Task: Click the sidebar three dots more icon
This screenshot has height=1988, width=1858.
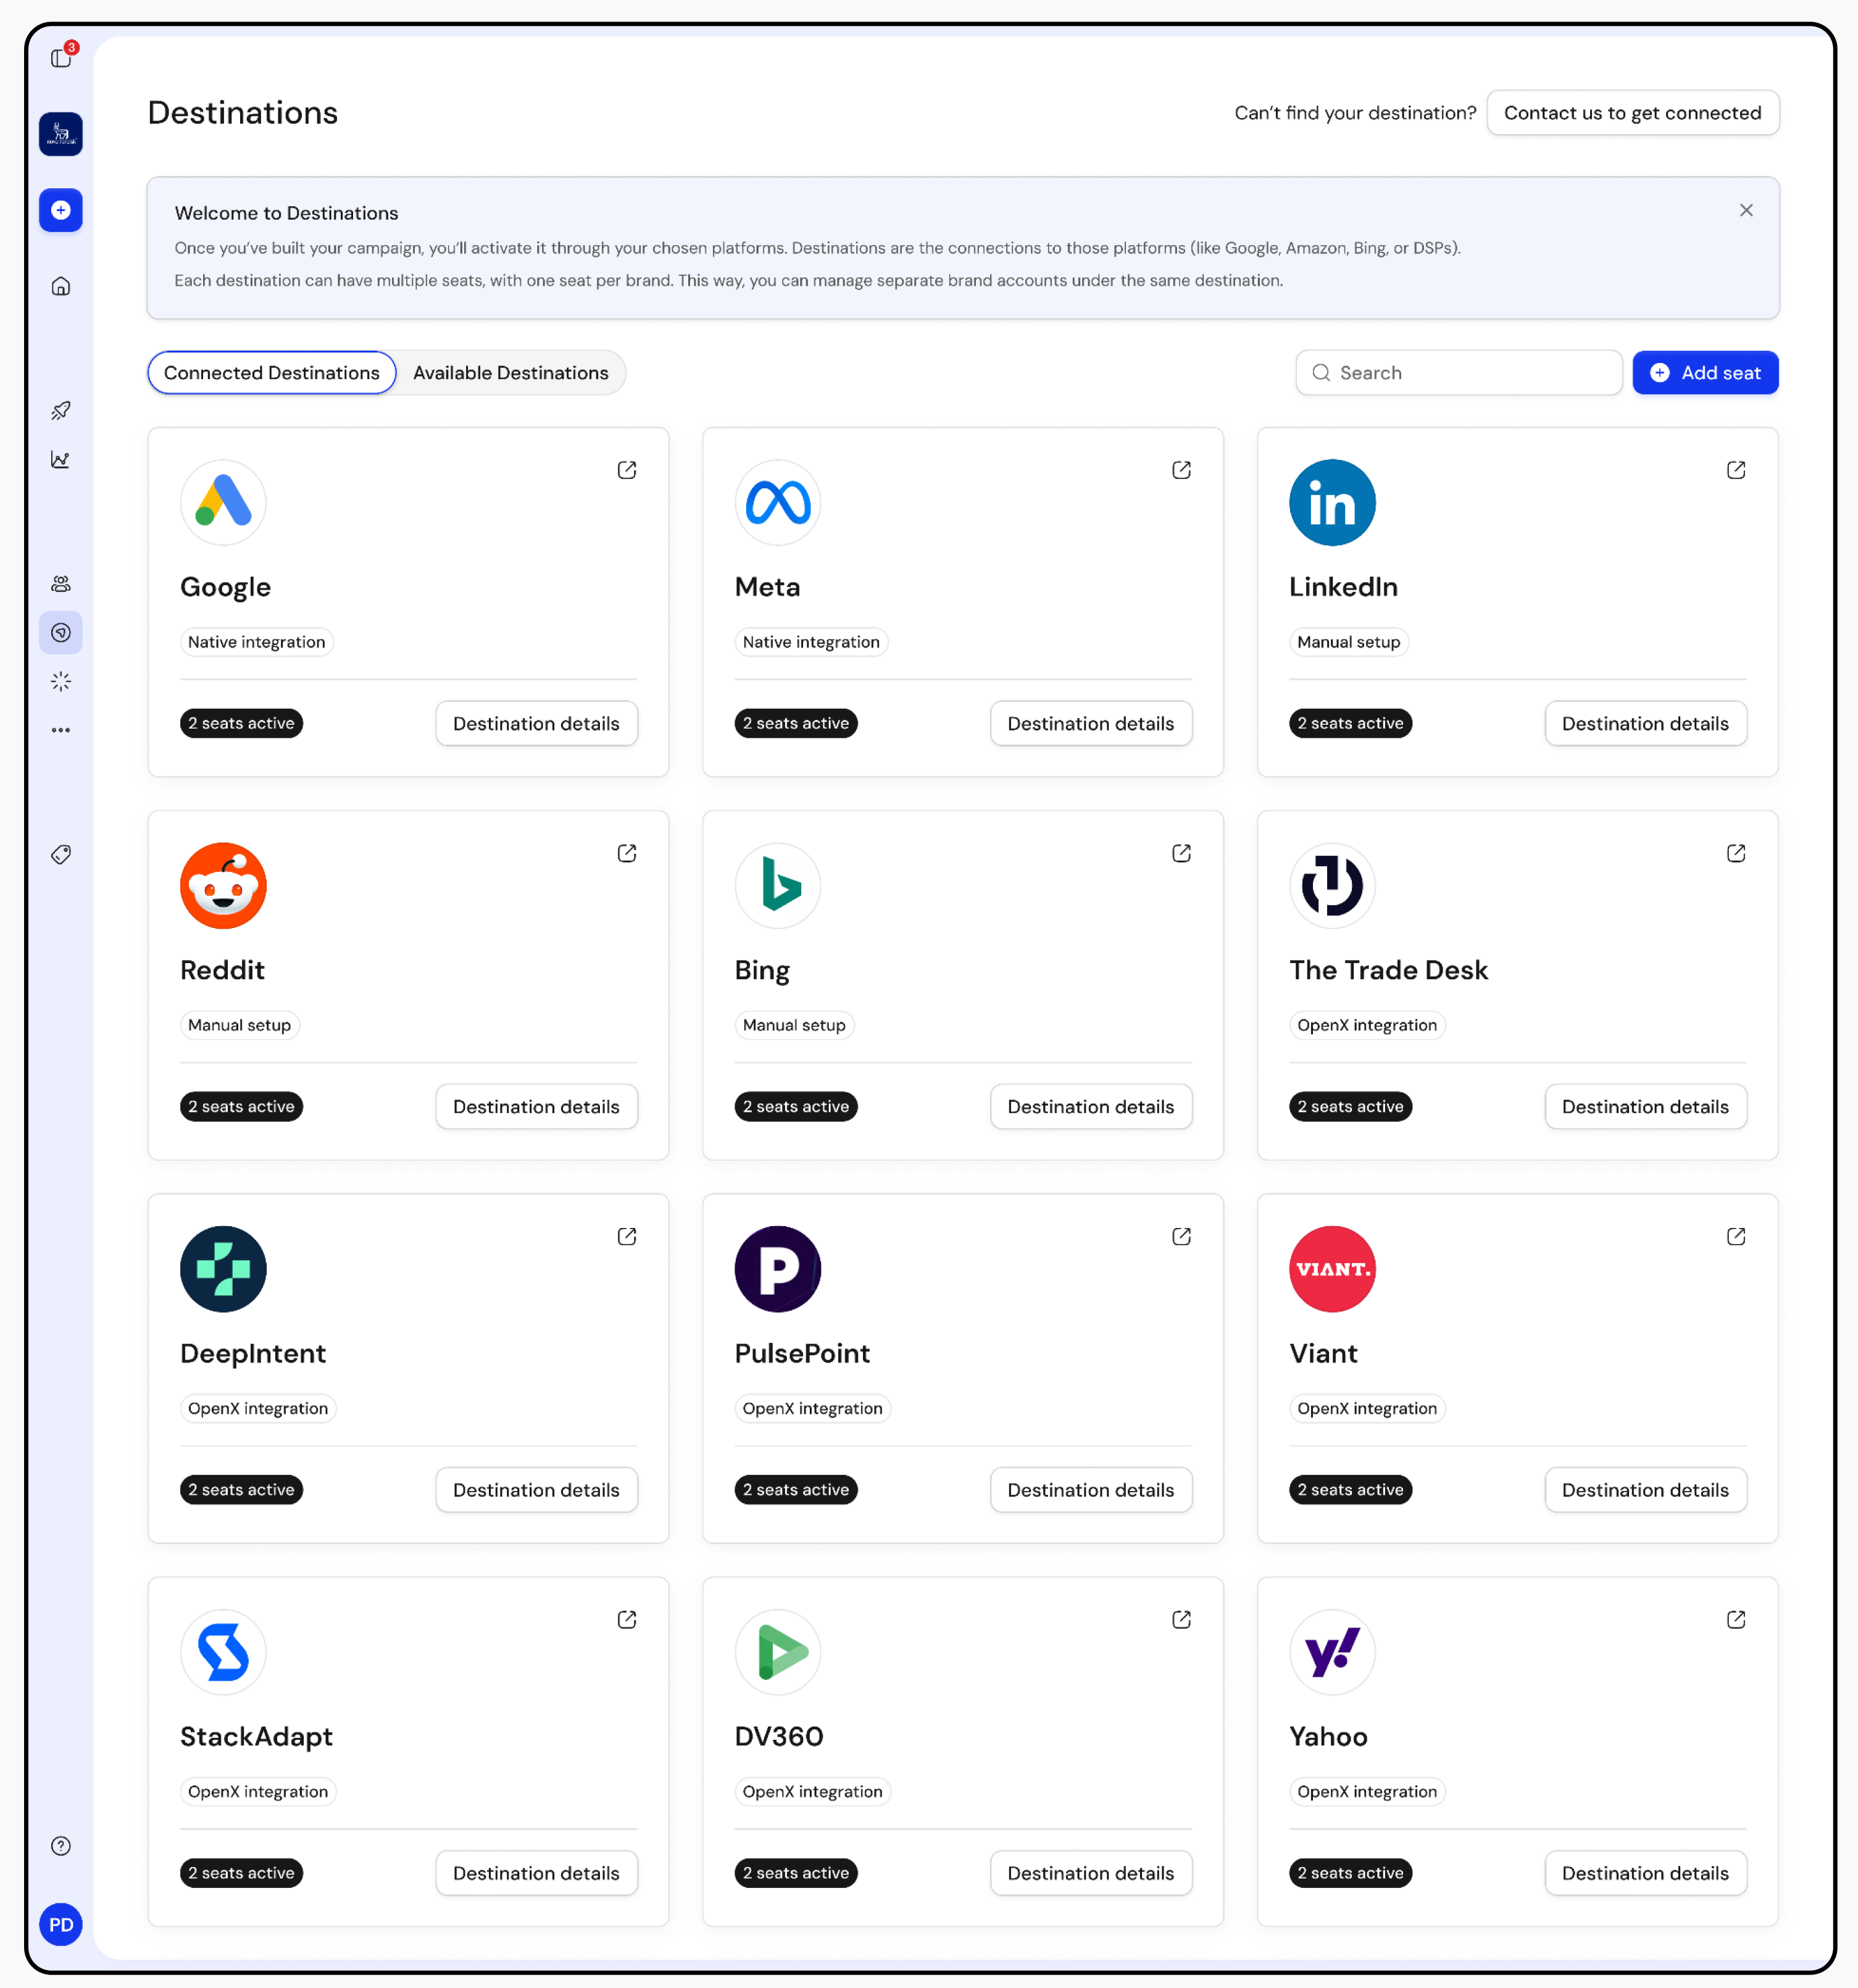Action: [x=61, y=730]
